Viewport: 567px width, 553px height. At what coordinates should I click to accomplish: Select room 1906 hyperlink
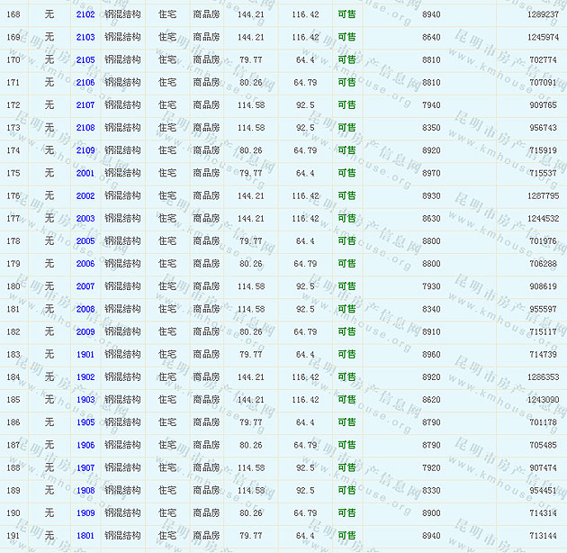(x=85, y=445)
